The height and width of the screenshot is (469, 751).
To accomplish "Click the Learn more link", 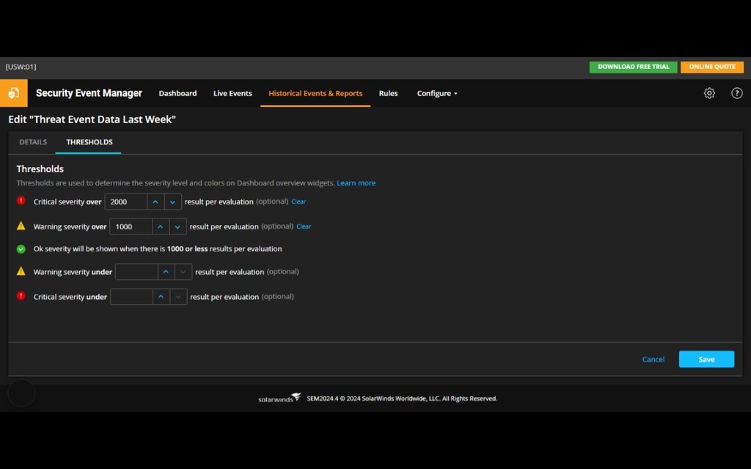I will [x=356, y=182].
